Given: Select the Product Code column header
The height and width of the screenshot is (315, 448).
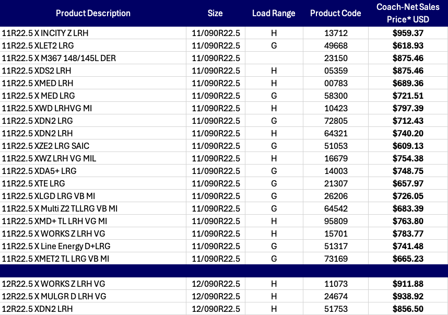Looking at the screenshot, I should 335,13.
